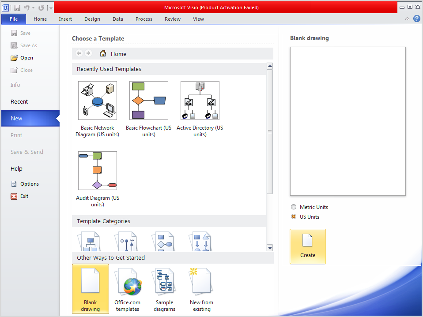Select the Basic Flowchart (US units) template
Screen dimensions: 423x317
(x=149, y=109)
